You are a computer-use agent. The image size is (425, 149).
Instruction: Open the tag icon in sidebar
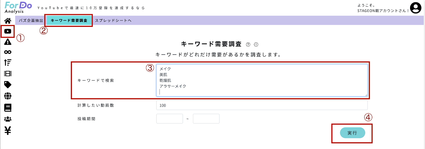(x=8, y=85)
